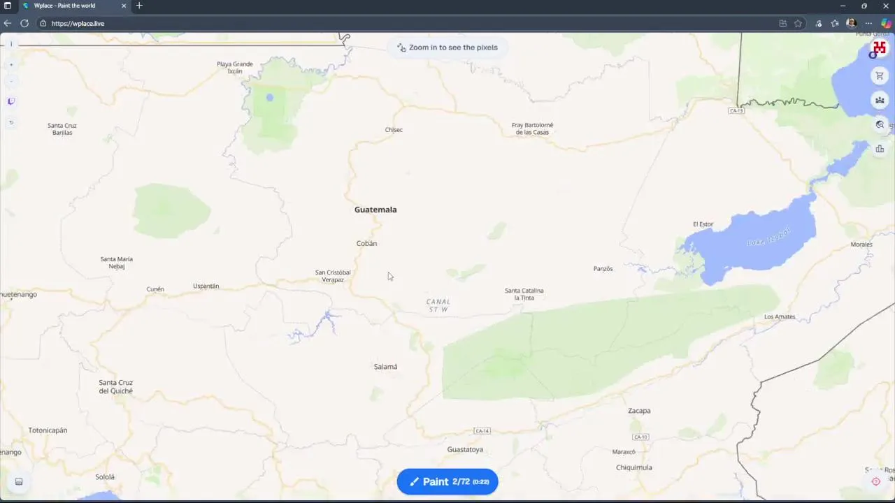Image resolution: width=895 pixels, height=503 pixels.
Task: Open the favorites list icon
Action: coord(835,23)
